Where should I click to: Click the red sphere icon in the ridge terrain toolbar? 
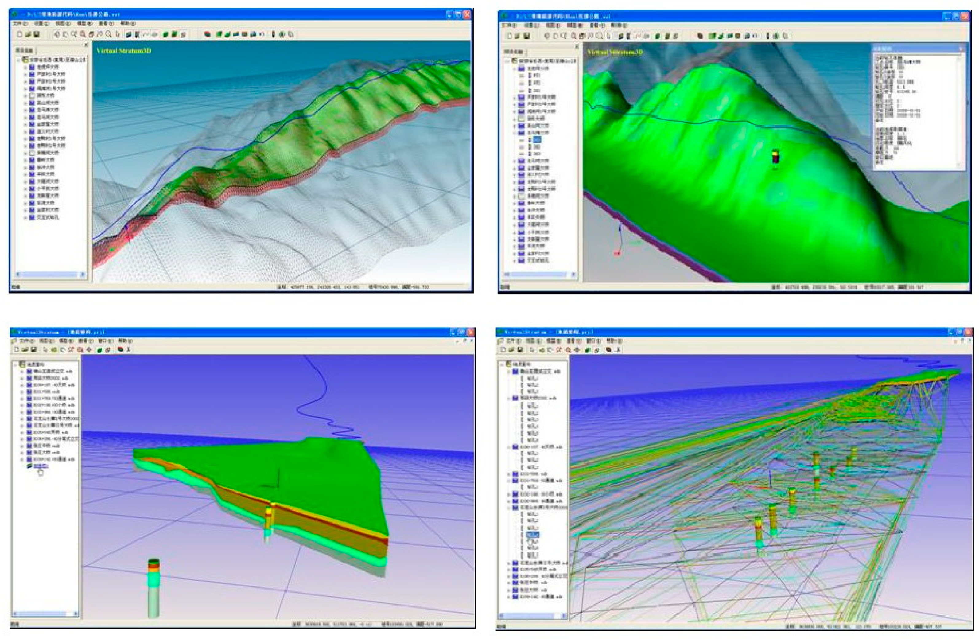[207, 34]
